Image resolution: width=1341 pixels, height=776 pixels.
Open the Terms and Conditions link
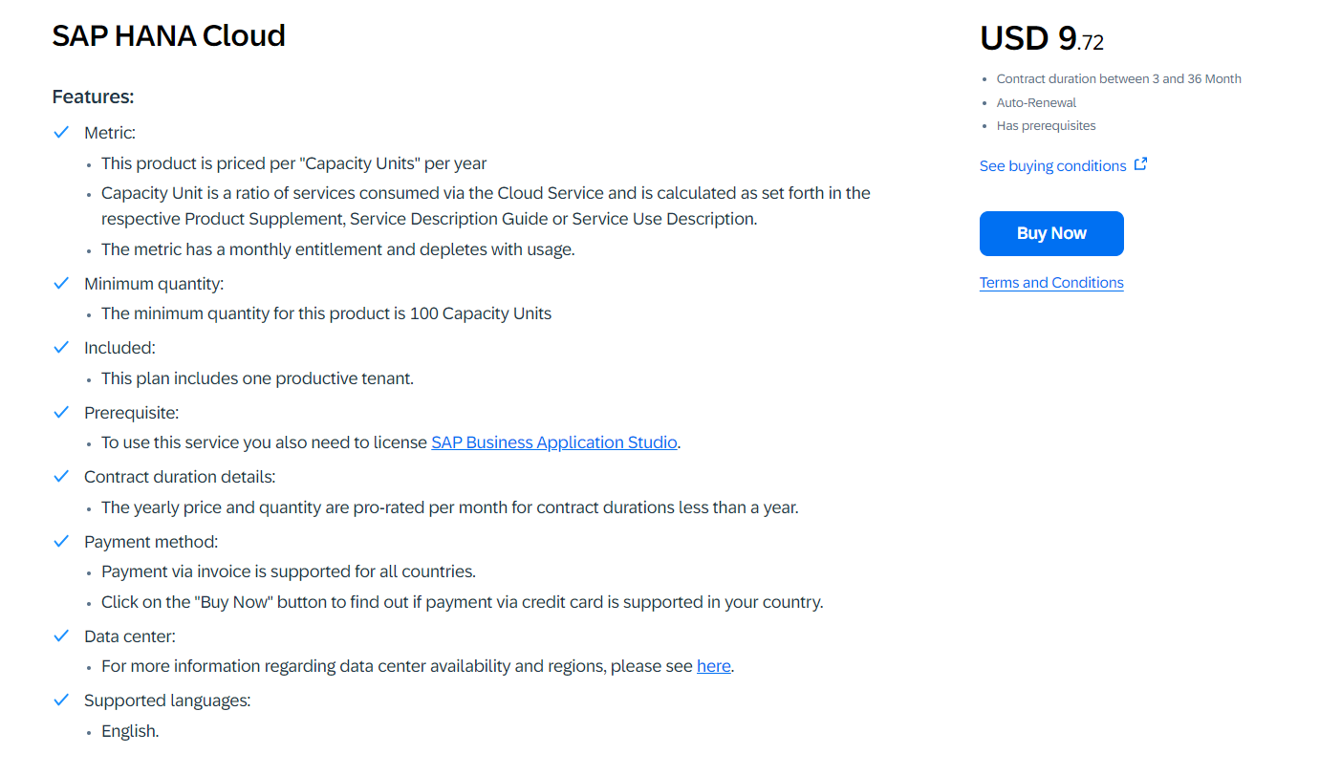pyautogui.click(x=1051, y=282)
